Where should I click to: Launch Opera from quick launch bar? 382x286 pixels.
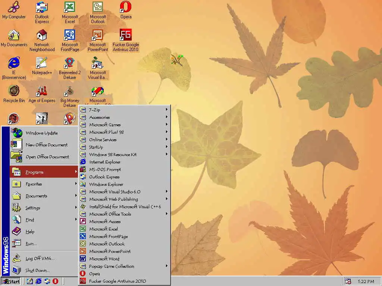(56, 282)
